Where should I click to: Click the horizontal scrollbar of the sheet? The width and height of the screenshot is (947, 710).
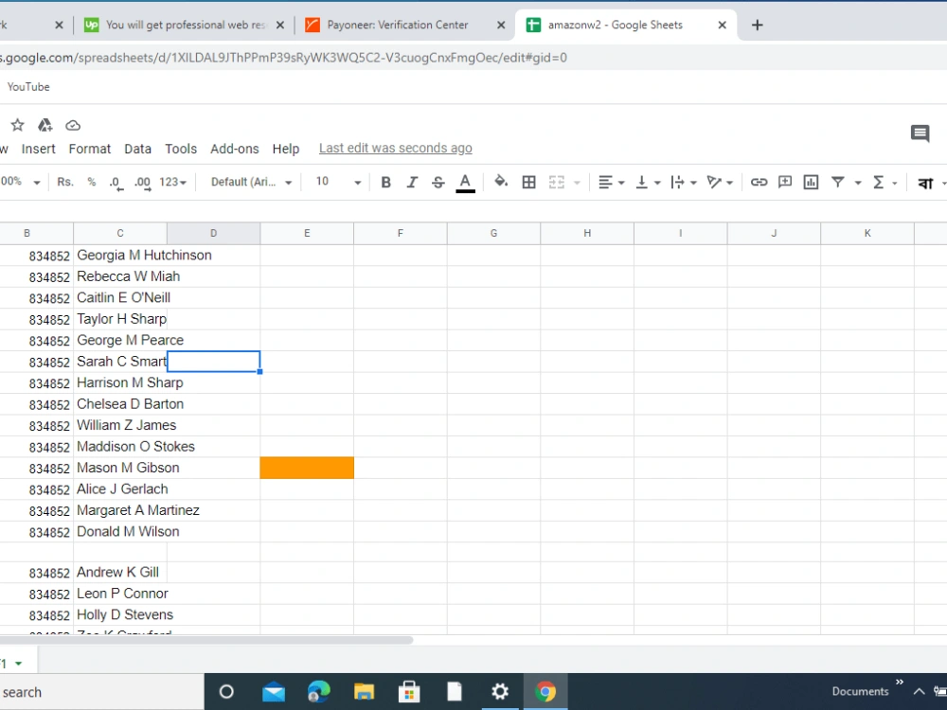click(205, 640)
